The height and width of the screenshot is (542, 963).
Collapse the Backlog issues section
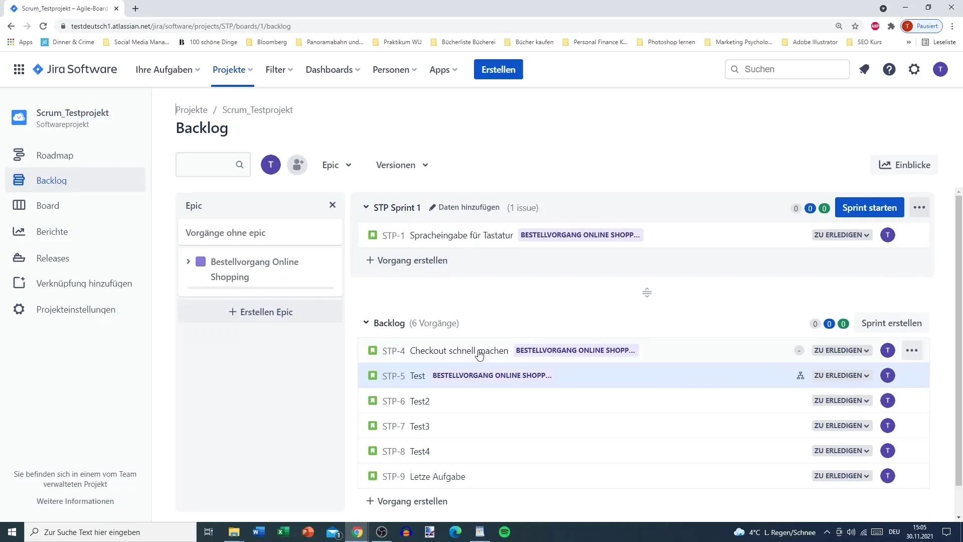[x=366, y=323]
